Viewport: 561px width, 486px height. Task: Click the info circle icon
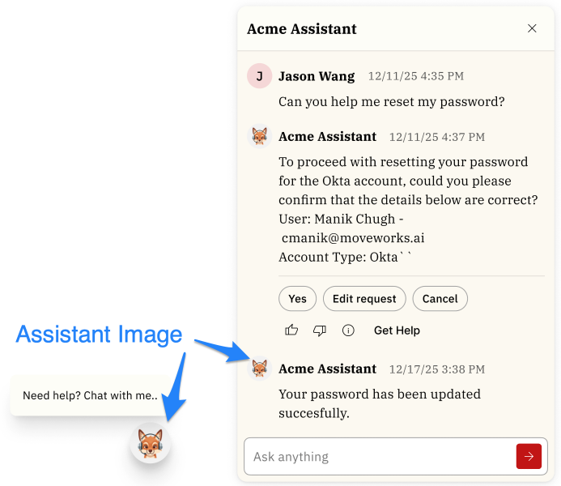348,330
